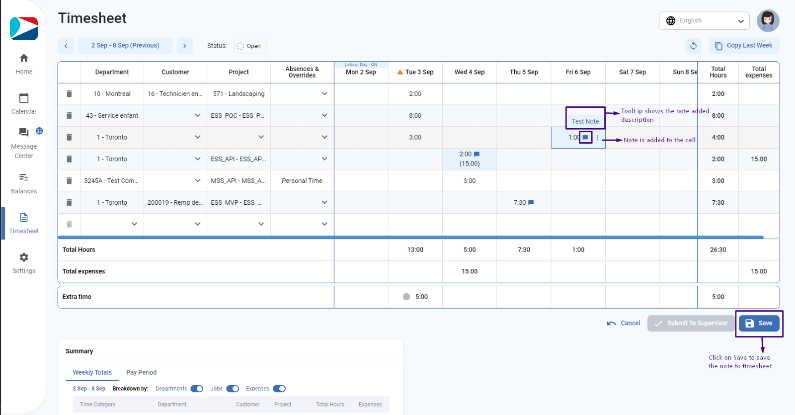Cancel the timesheet changes
The height and width of the screenshot is (415, 795).
pos(624,323)
